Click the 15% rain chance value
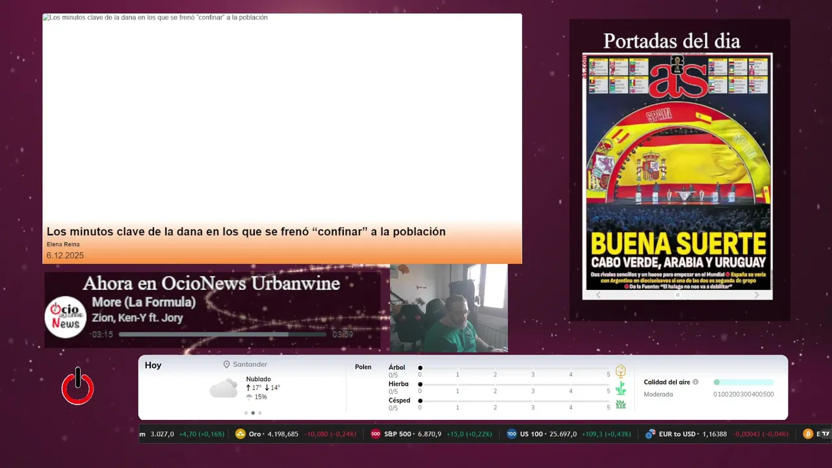 tap(261, 396)
